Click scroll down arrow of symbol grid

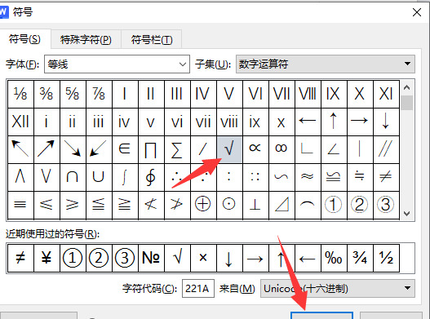coord(407,214)
